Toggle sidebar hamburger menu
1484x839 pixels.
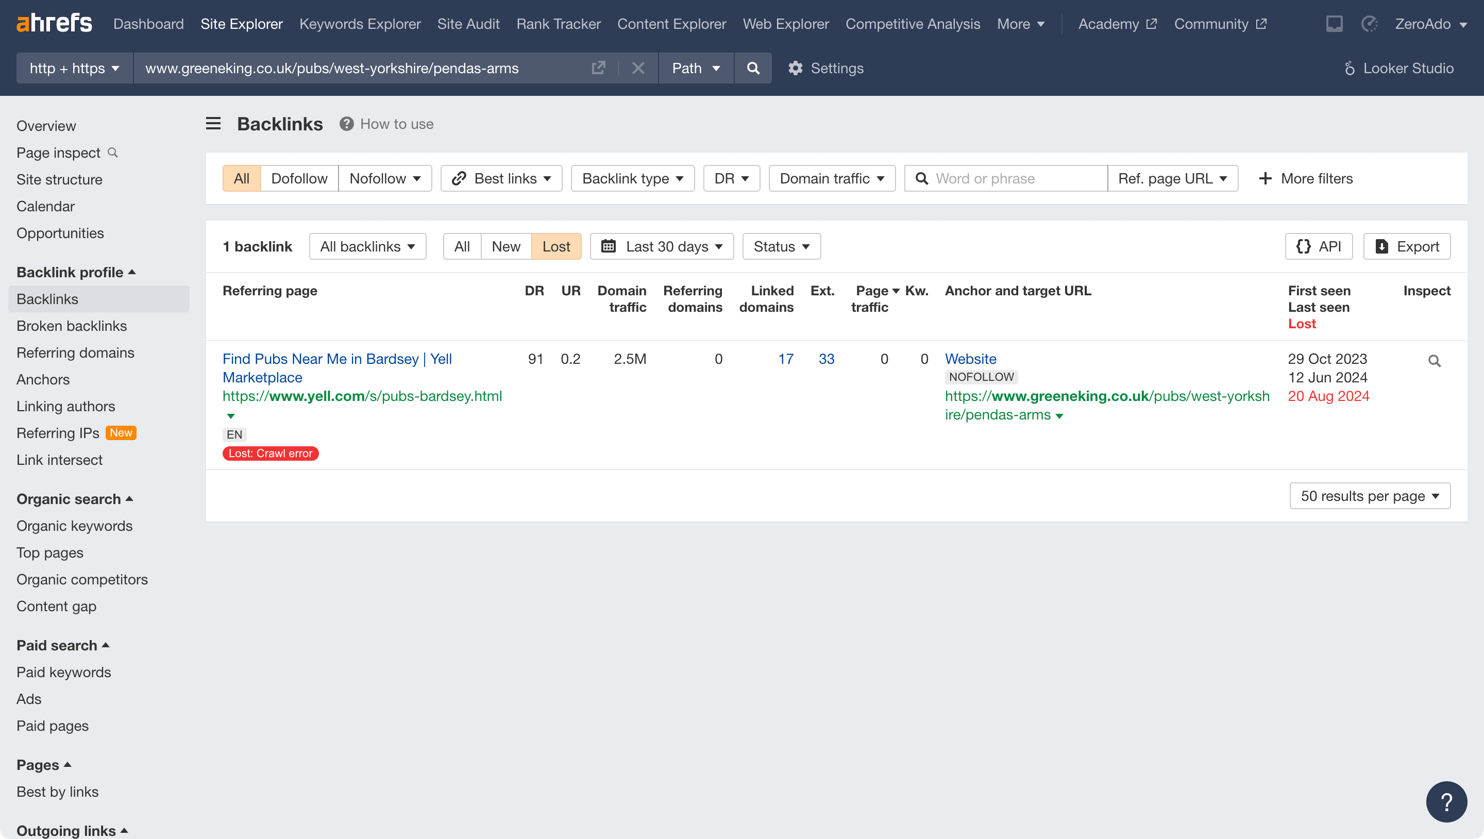pos(213,123)
